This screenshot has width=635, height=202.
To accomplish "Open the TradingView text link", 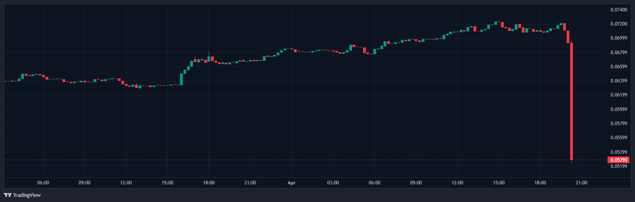I will [x=27, y=195].
